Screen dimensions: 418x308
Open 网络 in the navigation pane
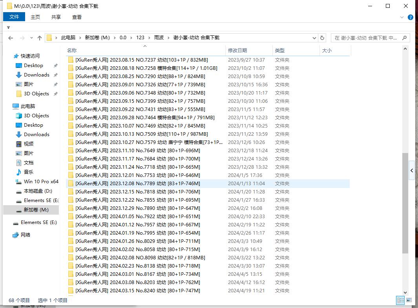point(26,235)
